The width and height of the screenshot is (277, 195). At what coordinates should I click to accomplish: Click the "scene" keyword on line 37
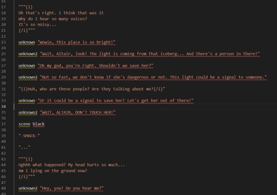tap(24, 124)
